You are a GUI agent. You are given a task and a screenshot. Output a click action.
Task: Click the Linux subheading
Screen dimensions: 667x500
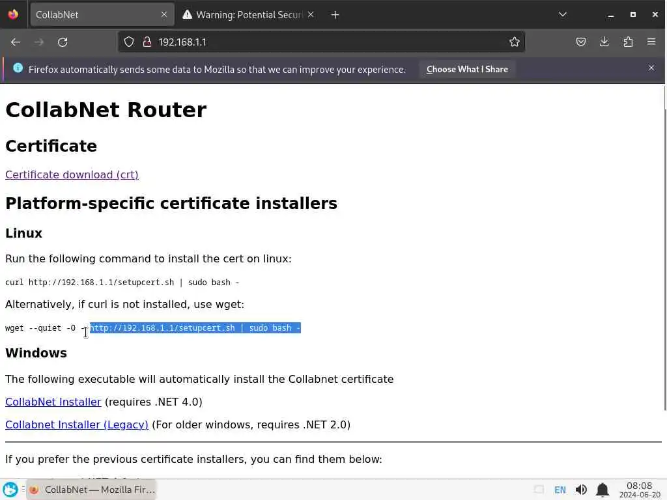pos(24,233)
